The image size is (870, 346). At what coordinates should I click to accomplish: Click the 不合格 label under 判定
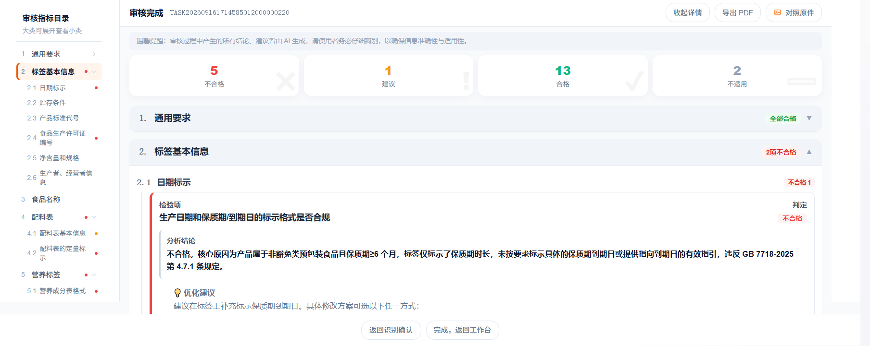[792, 218]
